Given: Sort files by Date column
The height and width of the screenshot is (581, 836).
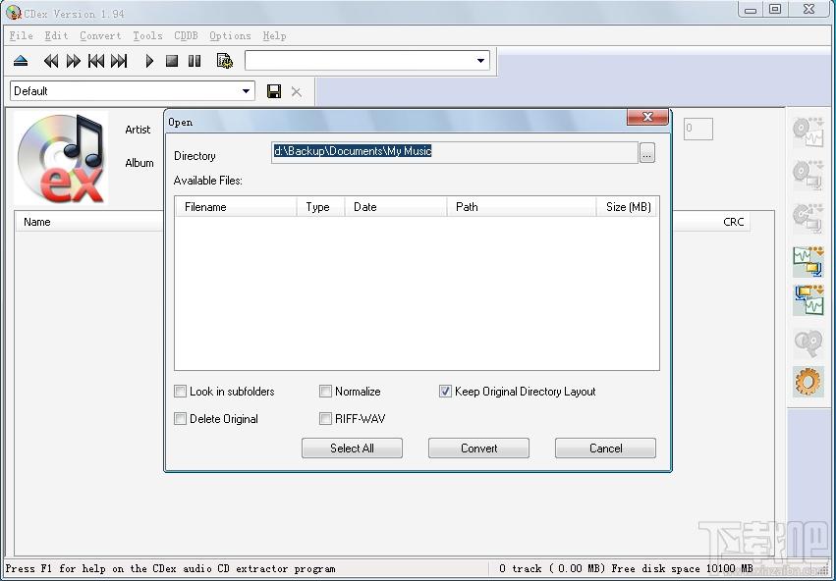Looking at the screenshot, I should pyautogui.click(x=396, y=207).
